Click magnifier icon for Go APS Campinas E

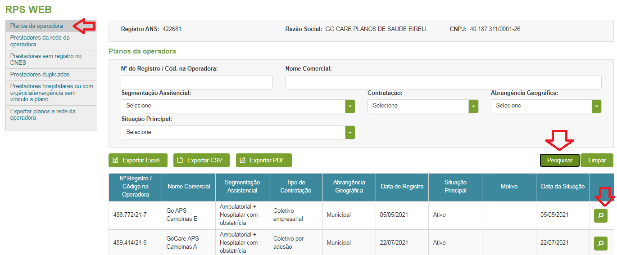tap(600, 215)
